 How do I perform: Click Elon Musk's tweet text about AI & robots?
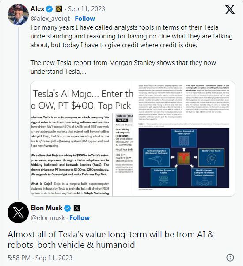111,239
